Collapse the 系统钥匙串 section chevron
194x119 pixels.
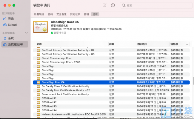26,33
